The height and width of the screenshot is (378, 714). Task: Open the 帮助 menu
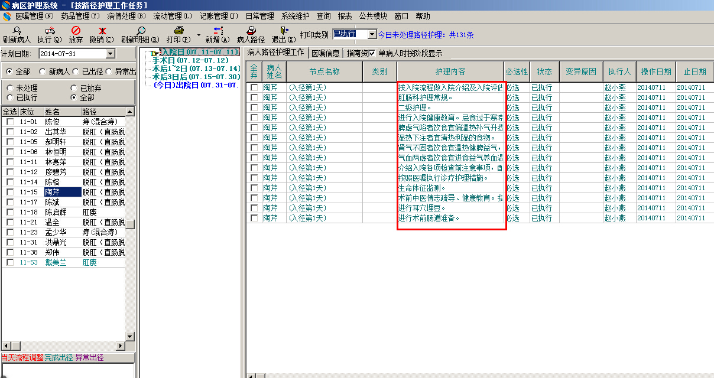point(423,16)
